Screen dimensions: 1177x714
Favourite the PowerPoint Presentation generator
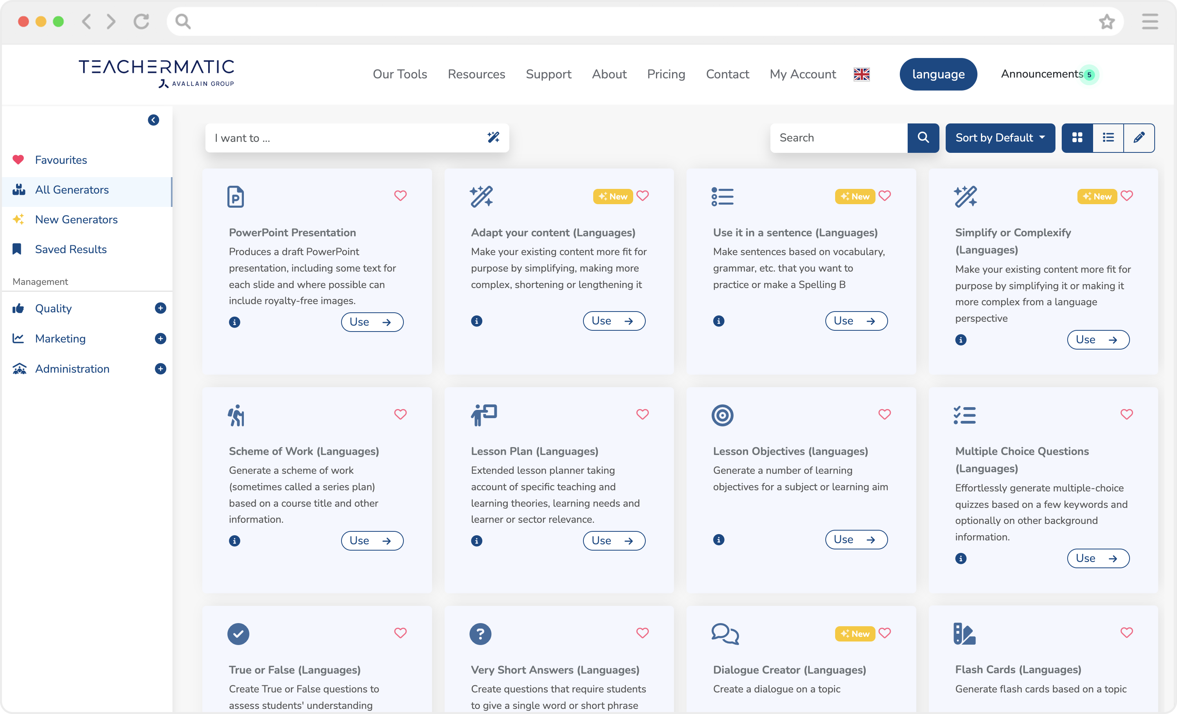coord(400,195)
